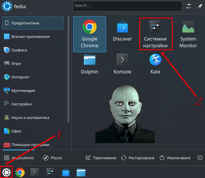Click Изключване shutdown button
The image size is (205, 178).
175,158
